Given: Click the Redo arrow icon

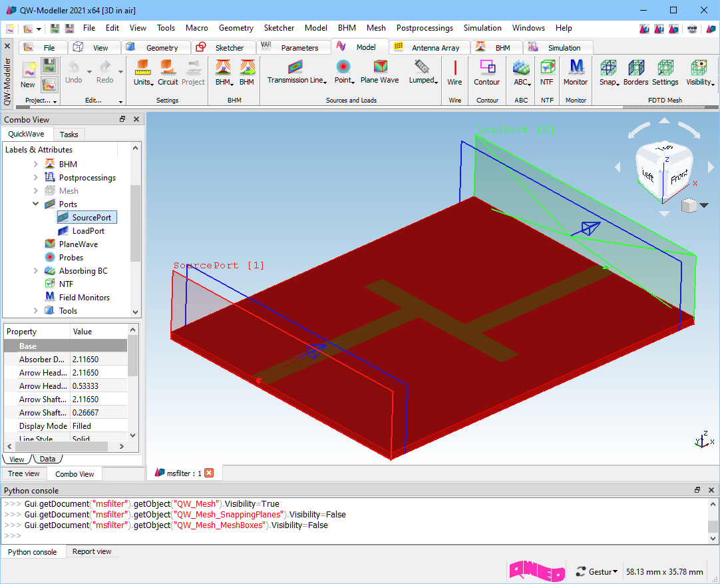Looking at the screenshot, I should [105, 67].
